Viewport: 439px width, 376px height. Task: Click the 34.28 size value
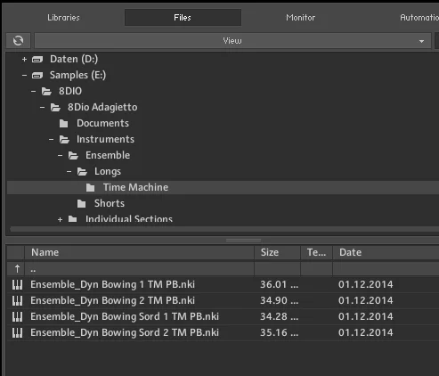280,316
